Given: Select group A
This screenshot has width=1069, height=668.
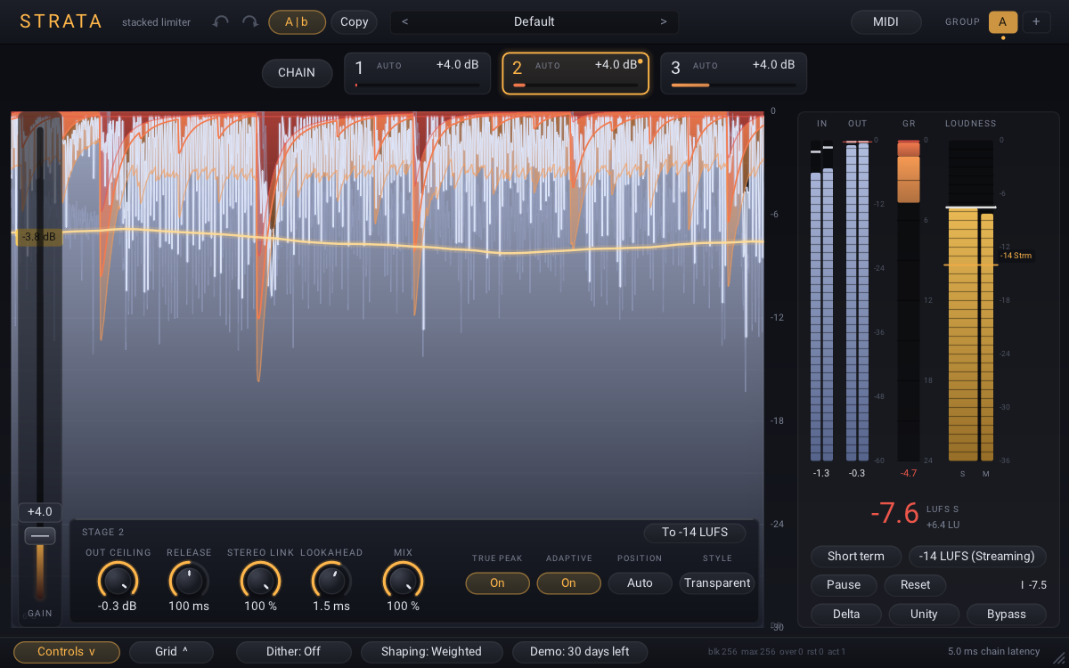Looking at the screenshot, I should point(1003,21).
